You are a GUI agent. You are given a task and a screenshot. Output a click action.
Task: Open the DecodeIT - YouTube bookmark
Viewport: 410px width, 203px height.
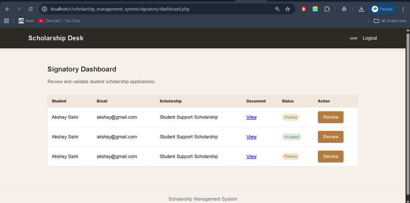click(x=59, y=21)
